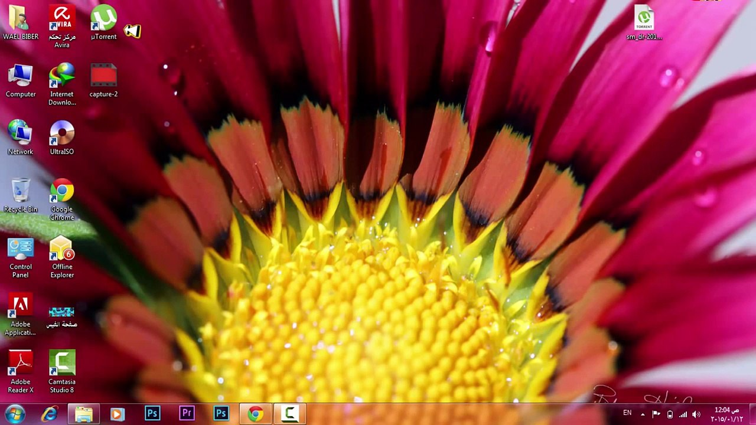Select the Camtasia Studio 8 desktop shortcut
The image size is (756, 425).
tap(62, 372)
